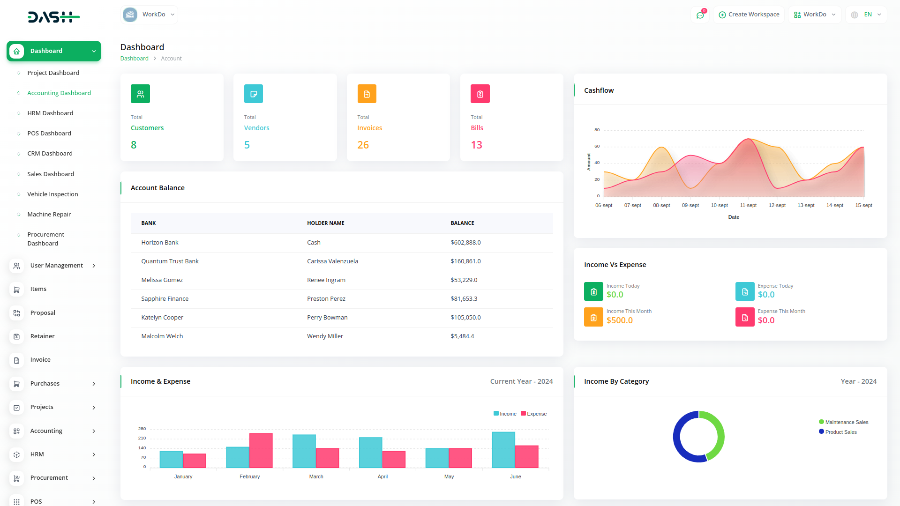Click the donut chart in Income By Category
Screen dimensions: 900x506
(x=698, y=436)
